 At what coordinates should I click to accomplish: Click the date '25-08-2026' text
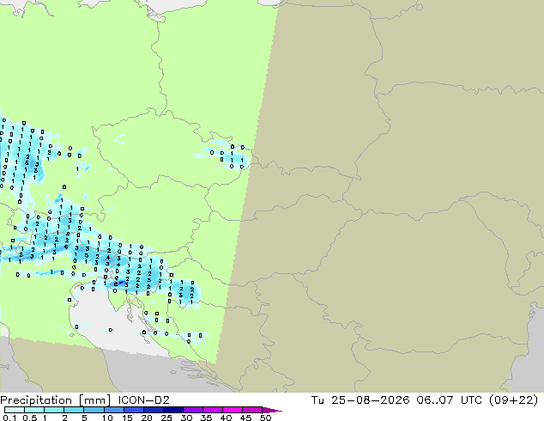pos(370,400)
